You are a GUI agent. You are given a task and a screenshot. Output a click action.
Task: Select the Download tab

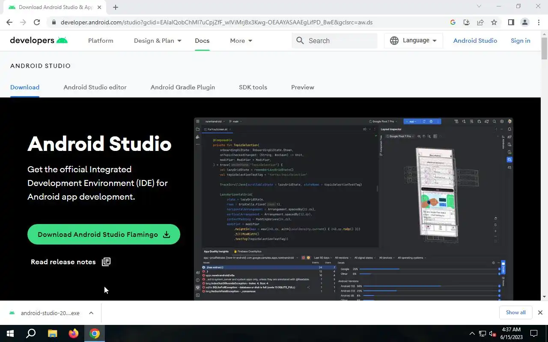[25, 87]
